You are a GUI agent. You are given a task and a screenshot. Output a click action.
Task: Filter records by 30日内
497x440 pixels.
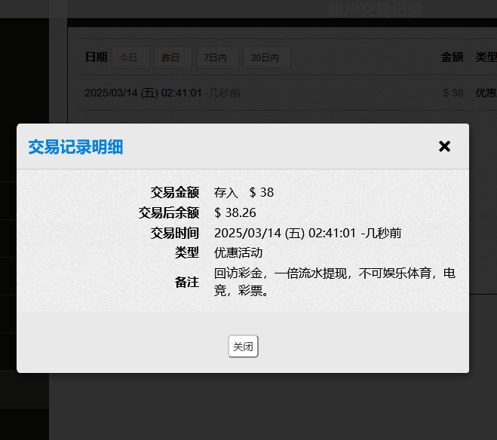pos(265,57)
